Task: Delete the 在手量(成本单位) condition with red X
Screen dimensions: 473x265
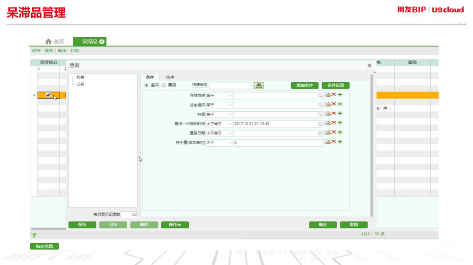Action: pyautogui.click(x=333, y=141)
